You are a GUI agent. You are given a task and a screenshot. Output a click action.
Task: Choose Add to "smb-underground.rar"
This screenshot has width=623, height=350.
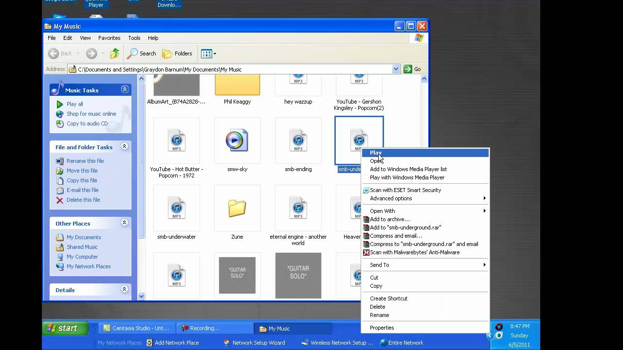click(x=425, y=227)
